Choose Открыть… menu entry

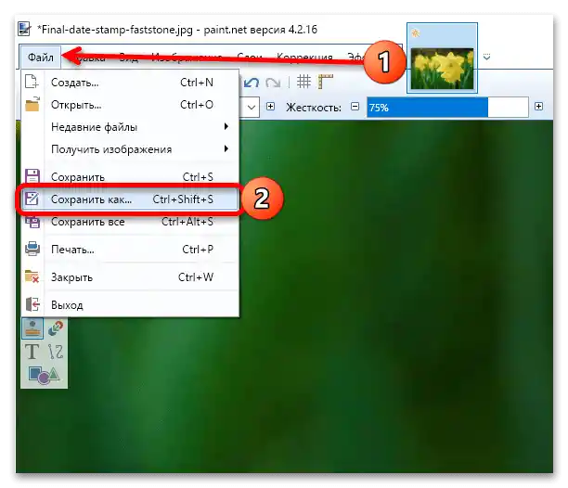[x=131, y=105]
